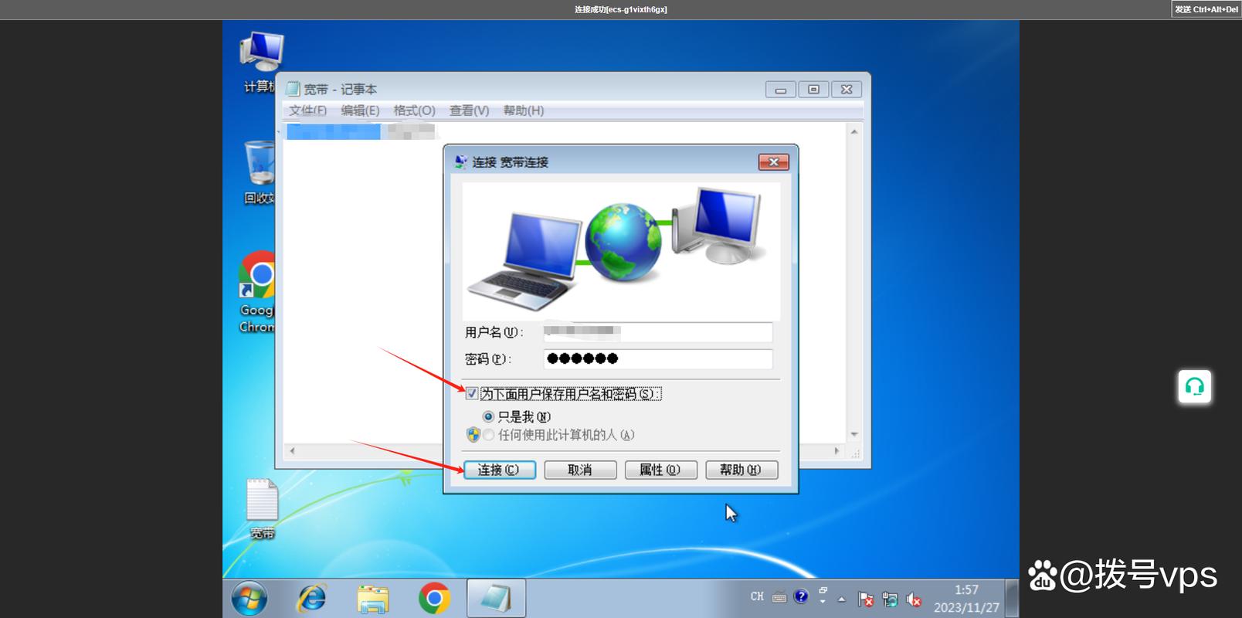
Task: Click the keyboard icon in language bar
Action: 779,596
